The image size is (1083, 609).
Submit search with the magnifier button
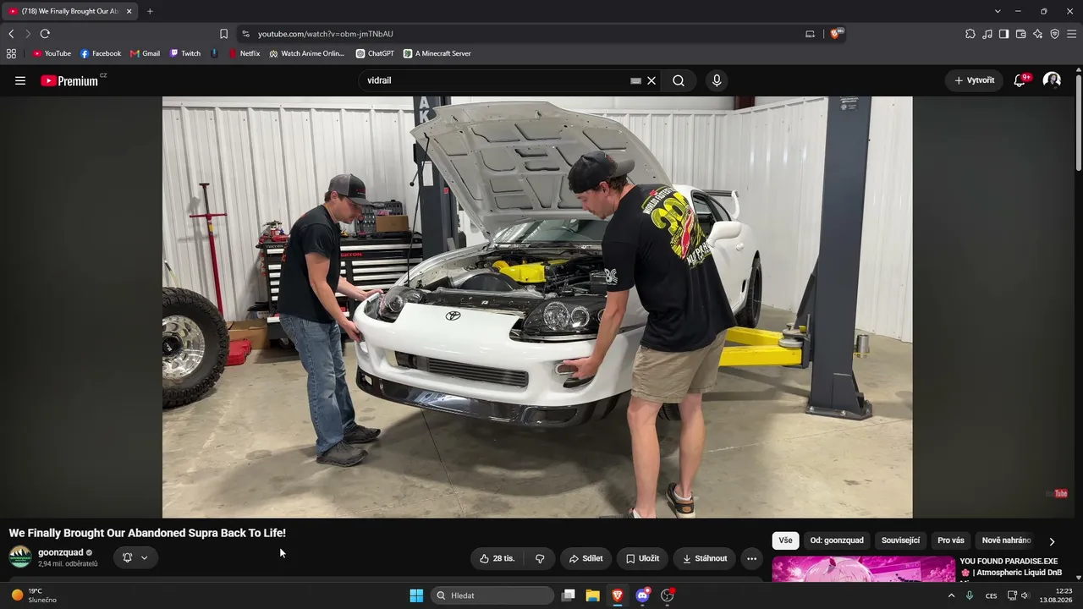click(x=679, y=80)
